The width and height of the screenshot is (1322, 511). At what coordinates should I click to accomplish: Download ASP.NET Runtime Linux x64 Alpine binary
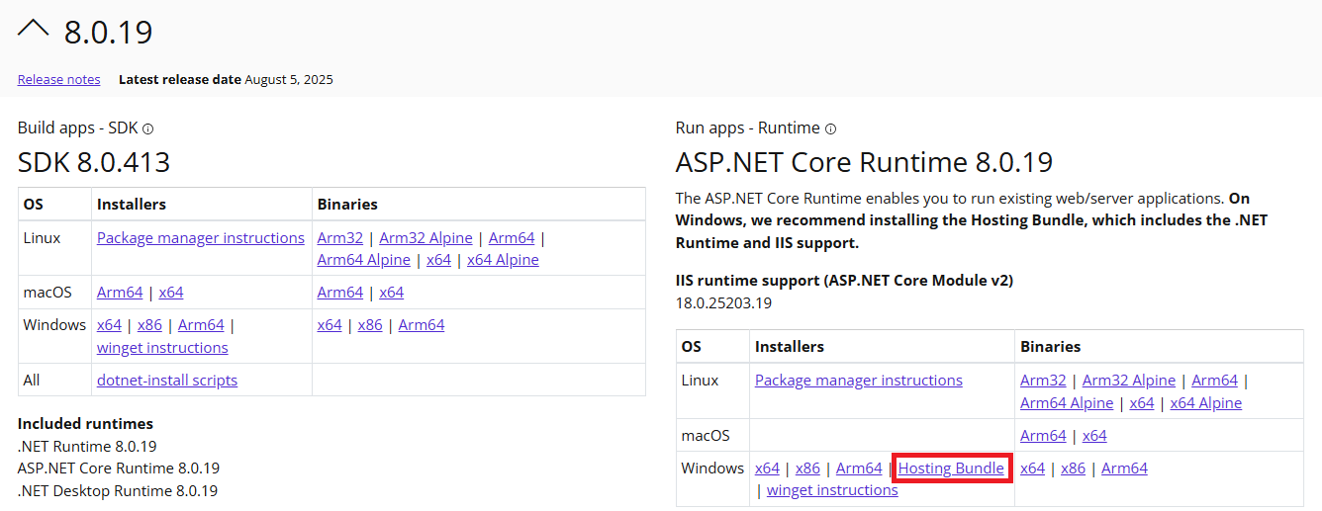coord(1206,403)
